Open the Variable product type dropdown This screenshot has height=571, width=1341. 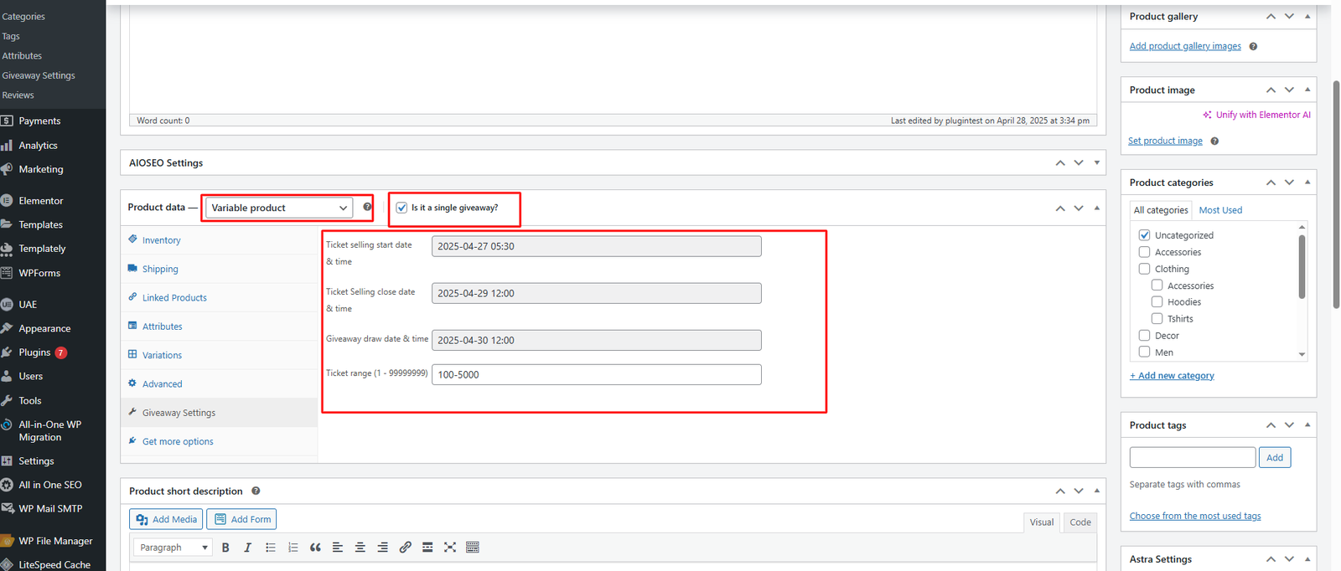(x=279, y=208)
